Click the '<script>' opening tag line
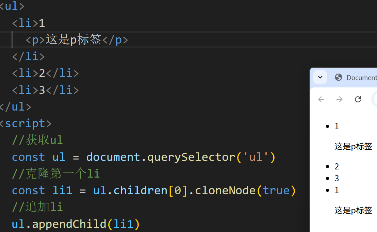Viewport: 377px width, 232px height. tap(25, 123)
